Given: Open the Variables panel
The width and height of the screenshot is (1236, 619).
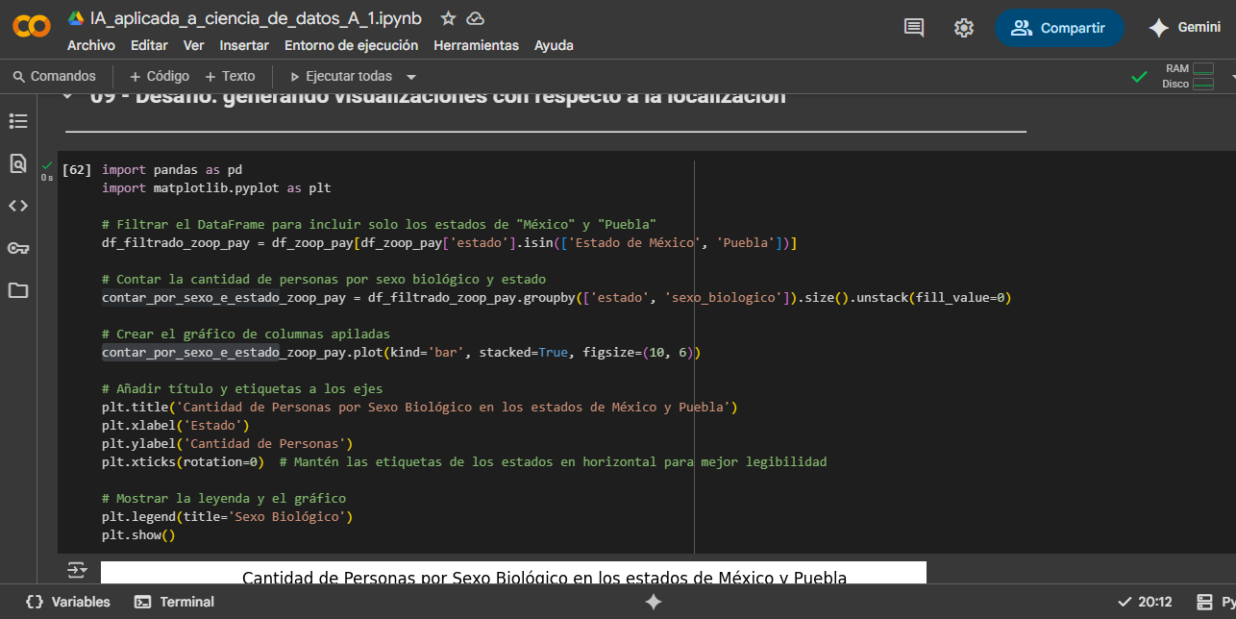Looking at the screenshot, I should coord(67,602).
